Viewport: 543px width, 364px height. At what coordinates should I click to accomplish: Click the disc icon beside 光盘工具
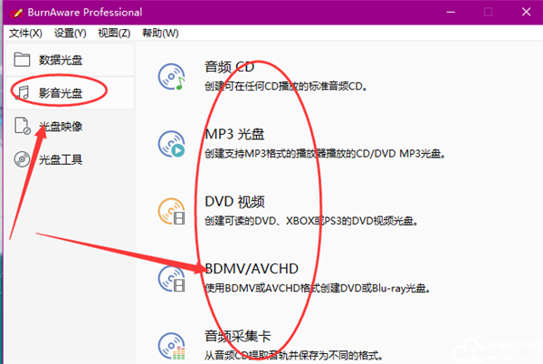point(22,159)
